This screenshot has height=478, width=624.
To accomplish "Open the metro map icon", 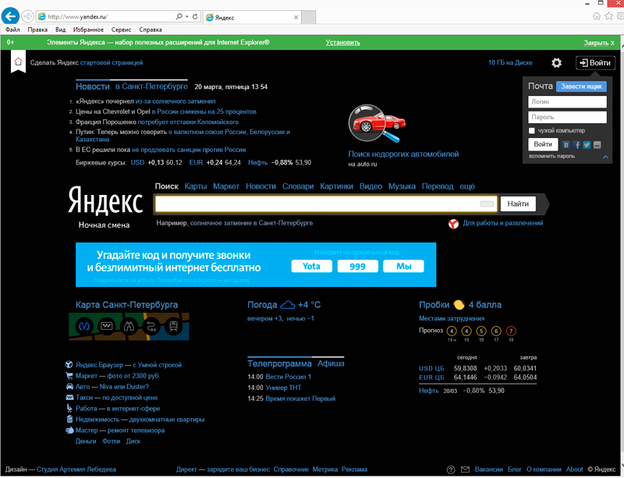I will click(x=84, y=327).
